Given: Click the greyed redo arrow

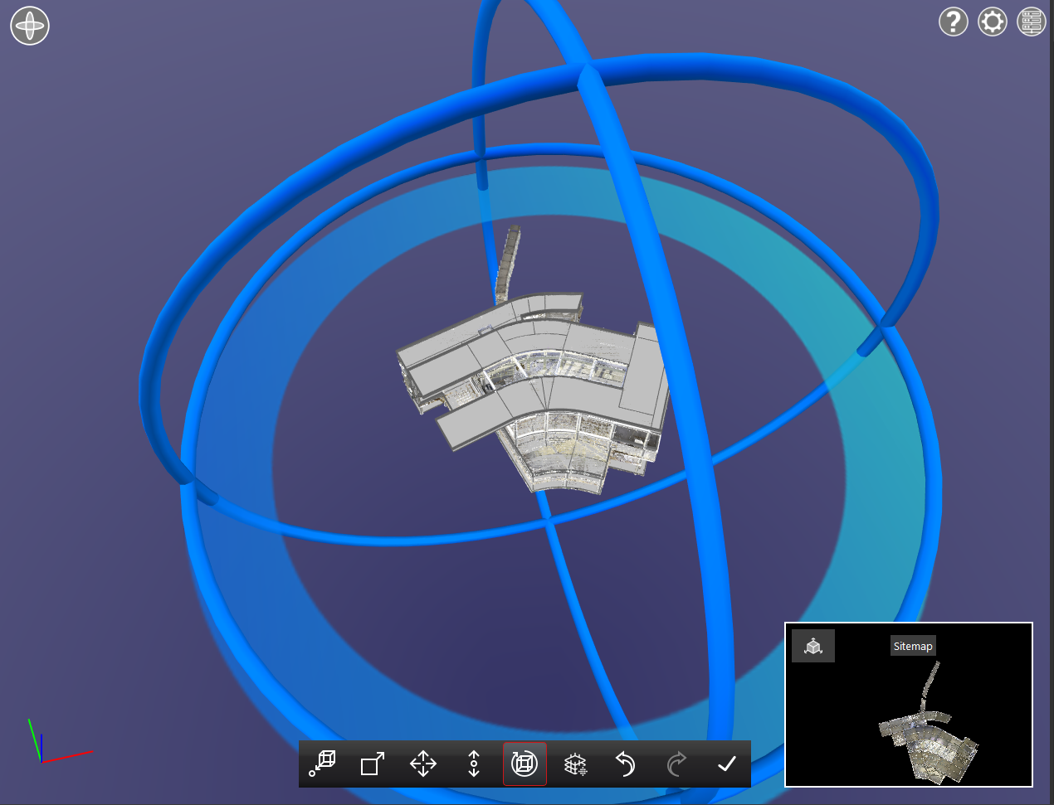Looking at the screenshot, I should click(676, 764).
